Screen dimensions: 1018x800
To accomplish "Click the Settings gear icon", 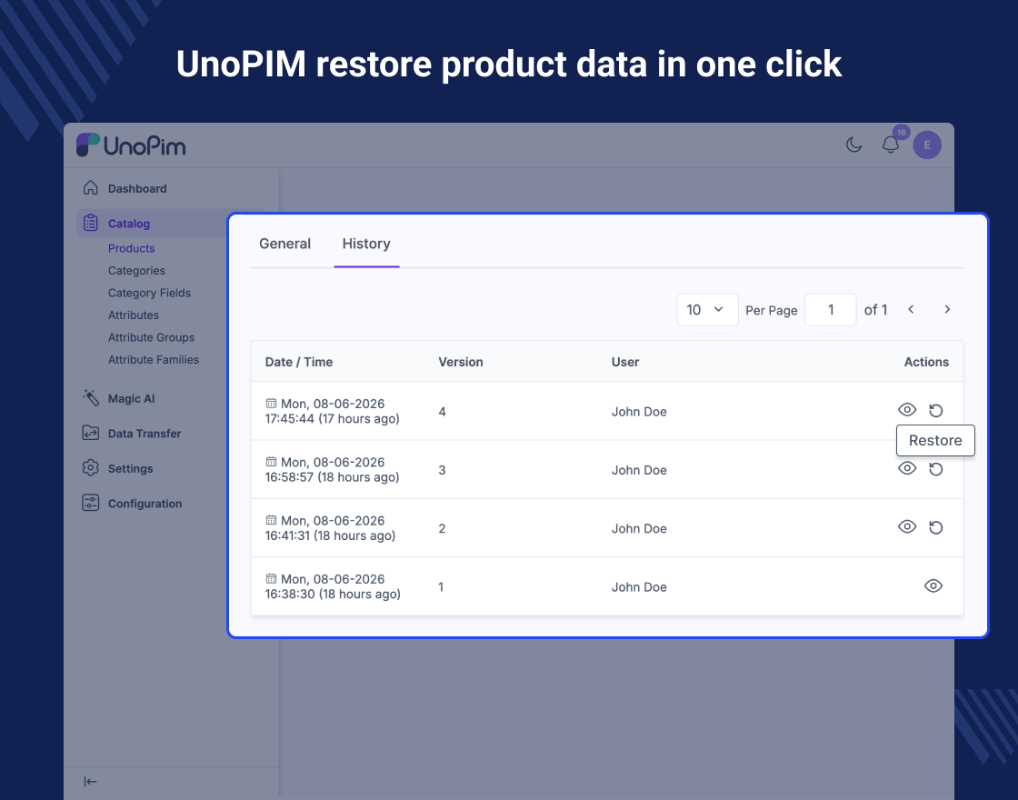I will point(91,467).
